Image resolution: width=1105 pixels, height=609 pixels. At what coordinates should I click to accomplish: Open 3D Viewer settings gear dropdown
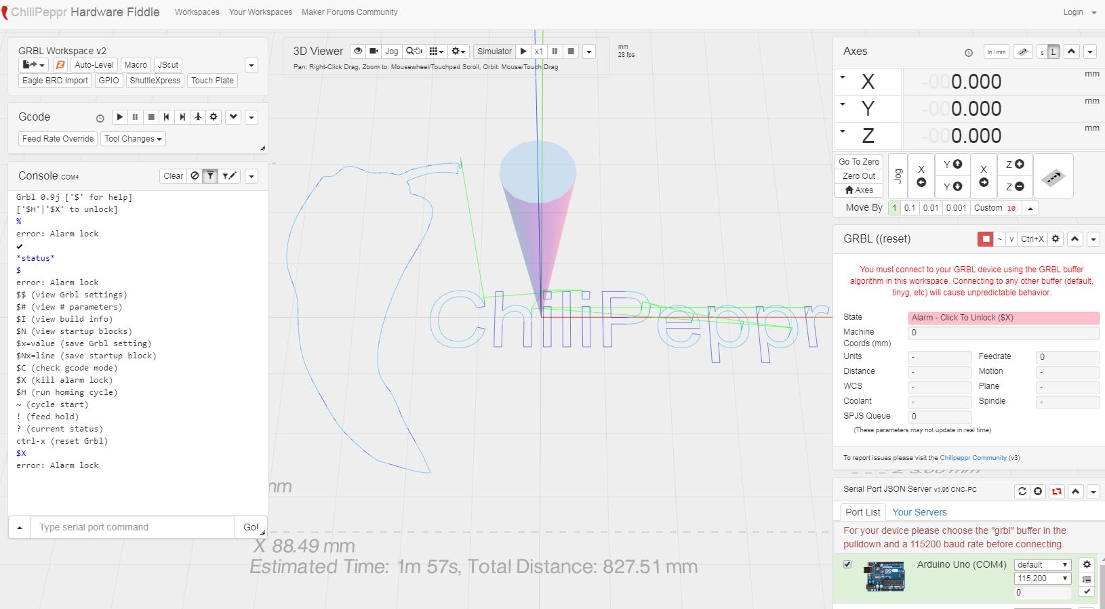[x=459, y=51]
